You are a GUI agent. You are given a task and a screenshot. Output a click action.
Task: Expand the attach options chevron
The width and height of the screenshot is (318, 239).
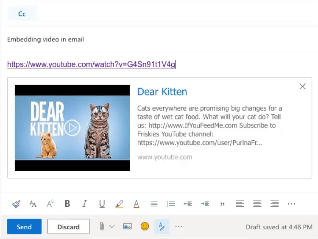112,226
